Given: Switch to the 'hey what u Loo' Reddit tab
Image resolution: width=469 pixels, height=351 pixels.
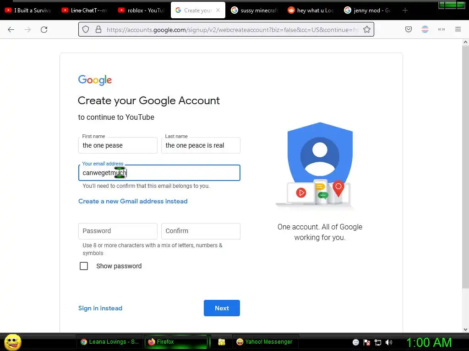Looking at the screenshot, I should (x=311, y=11).
